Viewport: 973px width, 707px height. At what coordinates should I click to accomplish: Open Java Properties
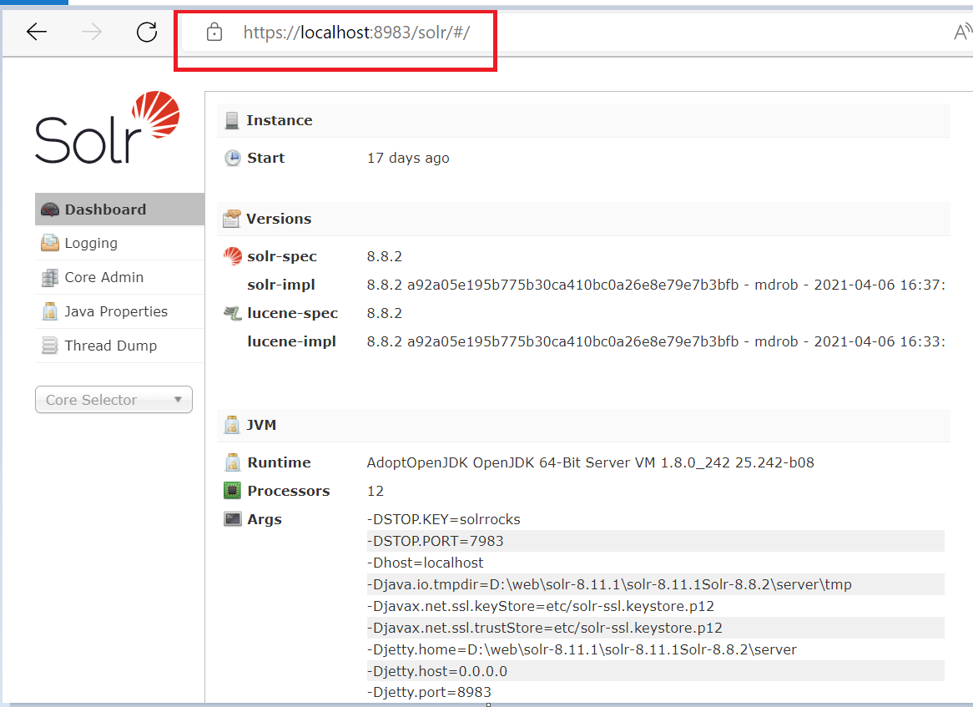click(120, 311)
